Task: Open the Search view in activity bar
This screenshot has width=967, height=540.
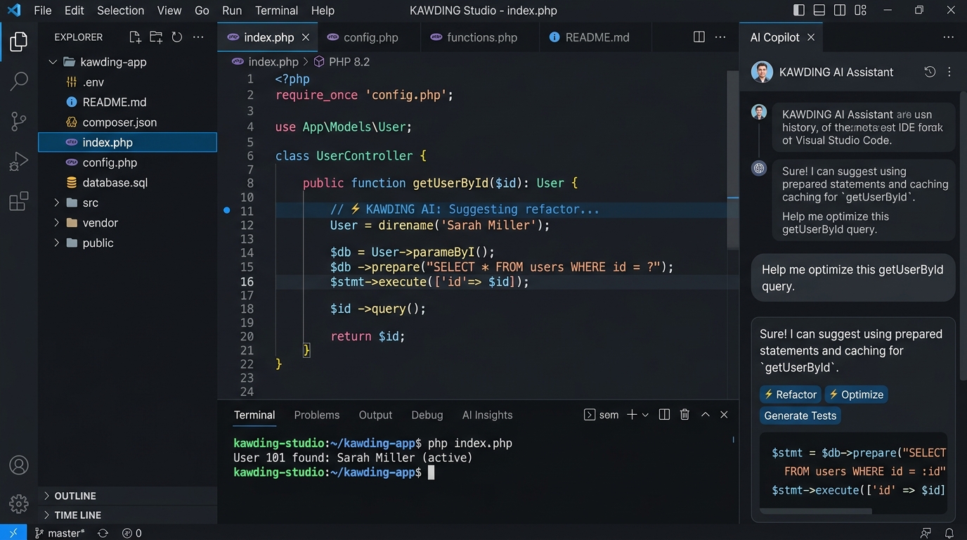Action: [19, 82]
